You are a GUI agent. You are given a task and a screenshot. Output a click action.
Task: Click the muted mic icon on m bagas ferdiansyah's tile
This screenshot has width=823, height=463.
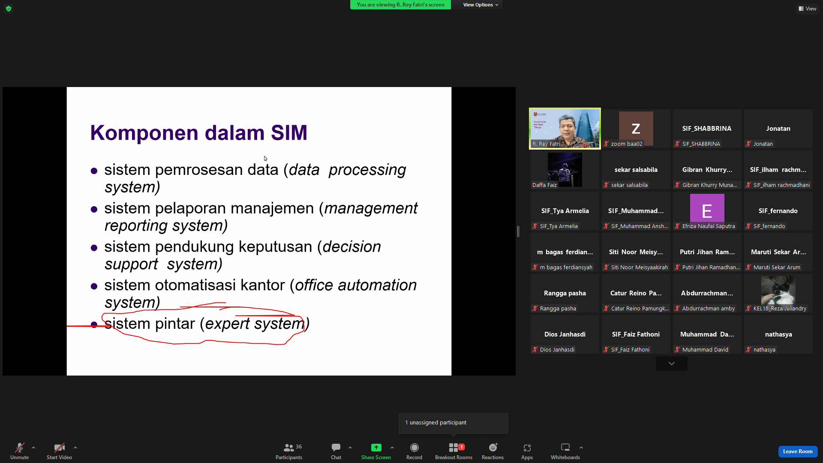(x=535, y=268)
